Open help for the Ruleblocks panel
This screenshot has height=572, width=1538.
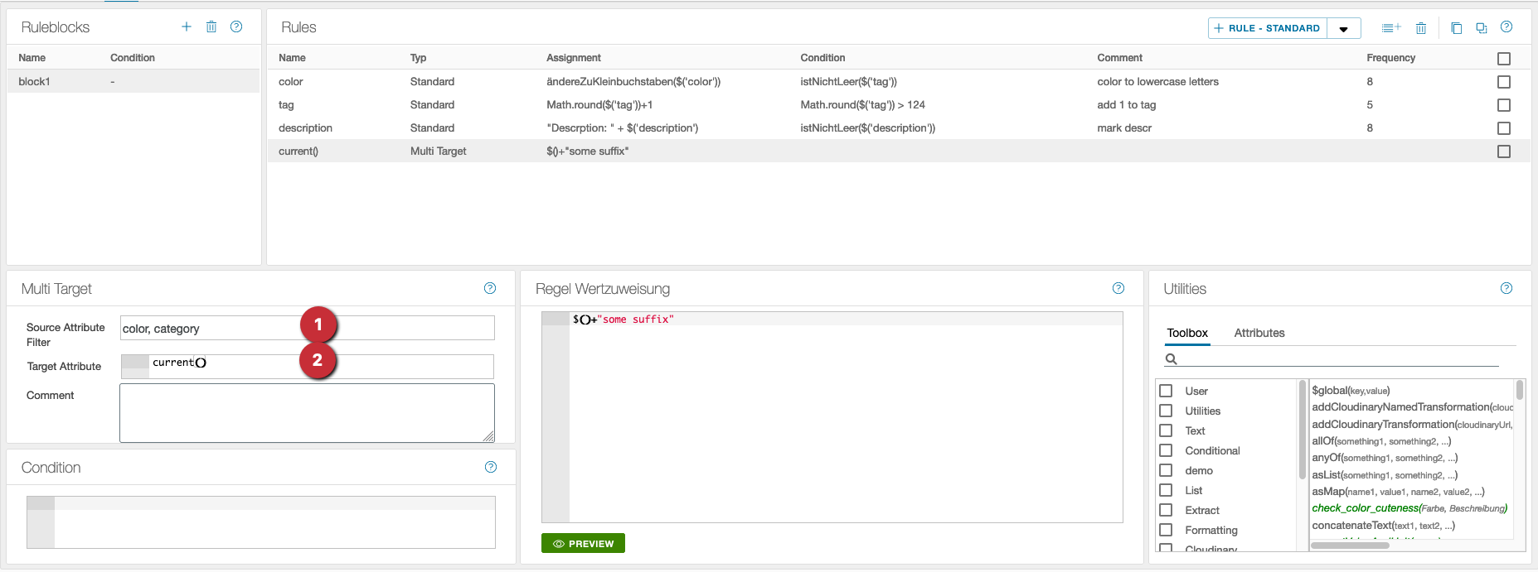236,26
